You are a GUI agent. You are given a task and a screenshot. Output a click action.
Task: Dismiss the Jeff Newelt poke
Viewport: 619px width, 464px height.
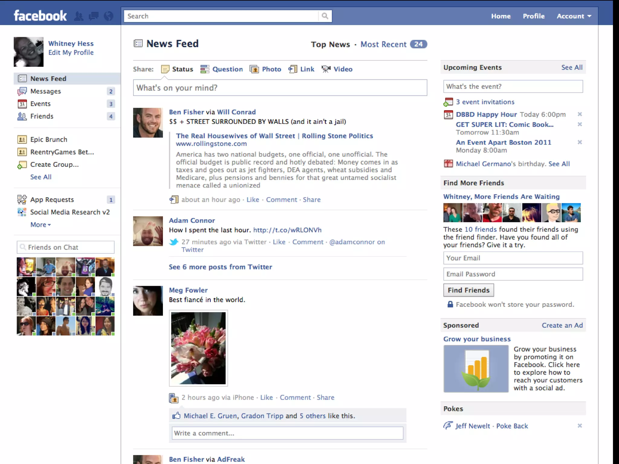tap(580, 426)
